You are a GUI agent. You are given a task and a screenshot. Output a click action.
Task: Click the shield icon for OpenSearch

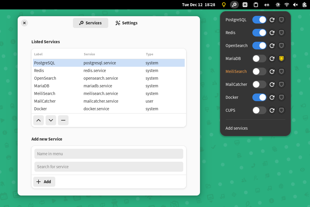[x=281, y=46]
